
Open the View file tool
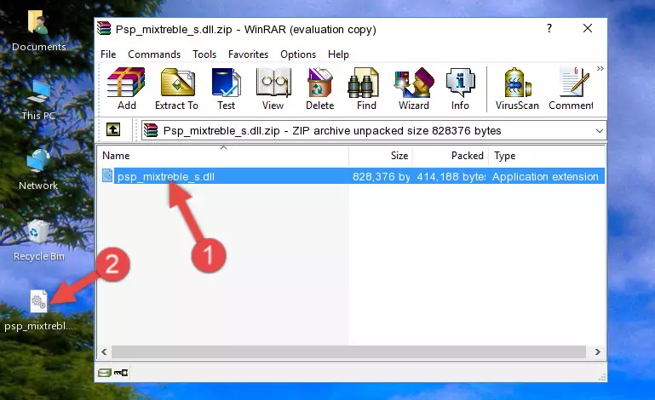(273, 89)
